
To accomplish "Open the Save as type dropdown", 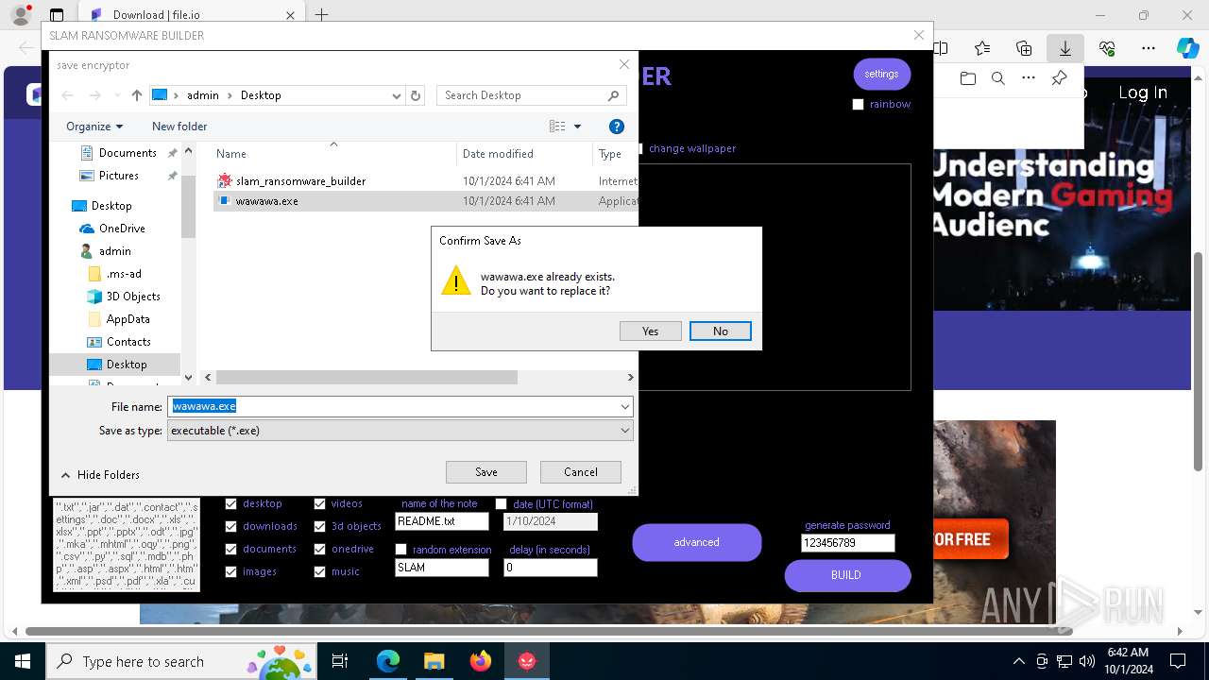I will (400, 431).
